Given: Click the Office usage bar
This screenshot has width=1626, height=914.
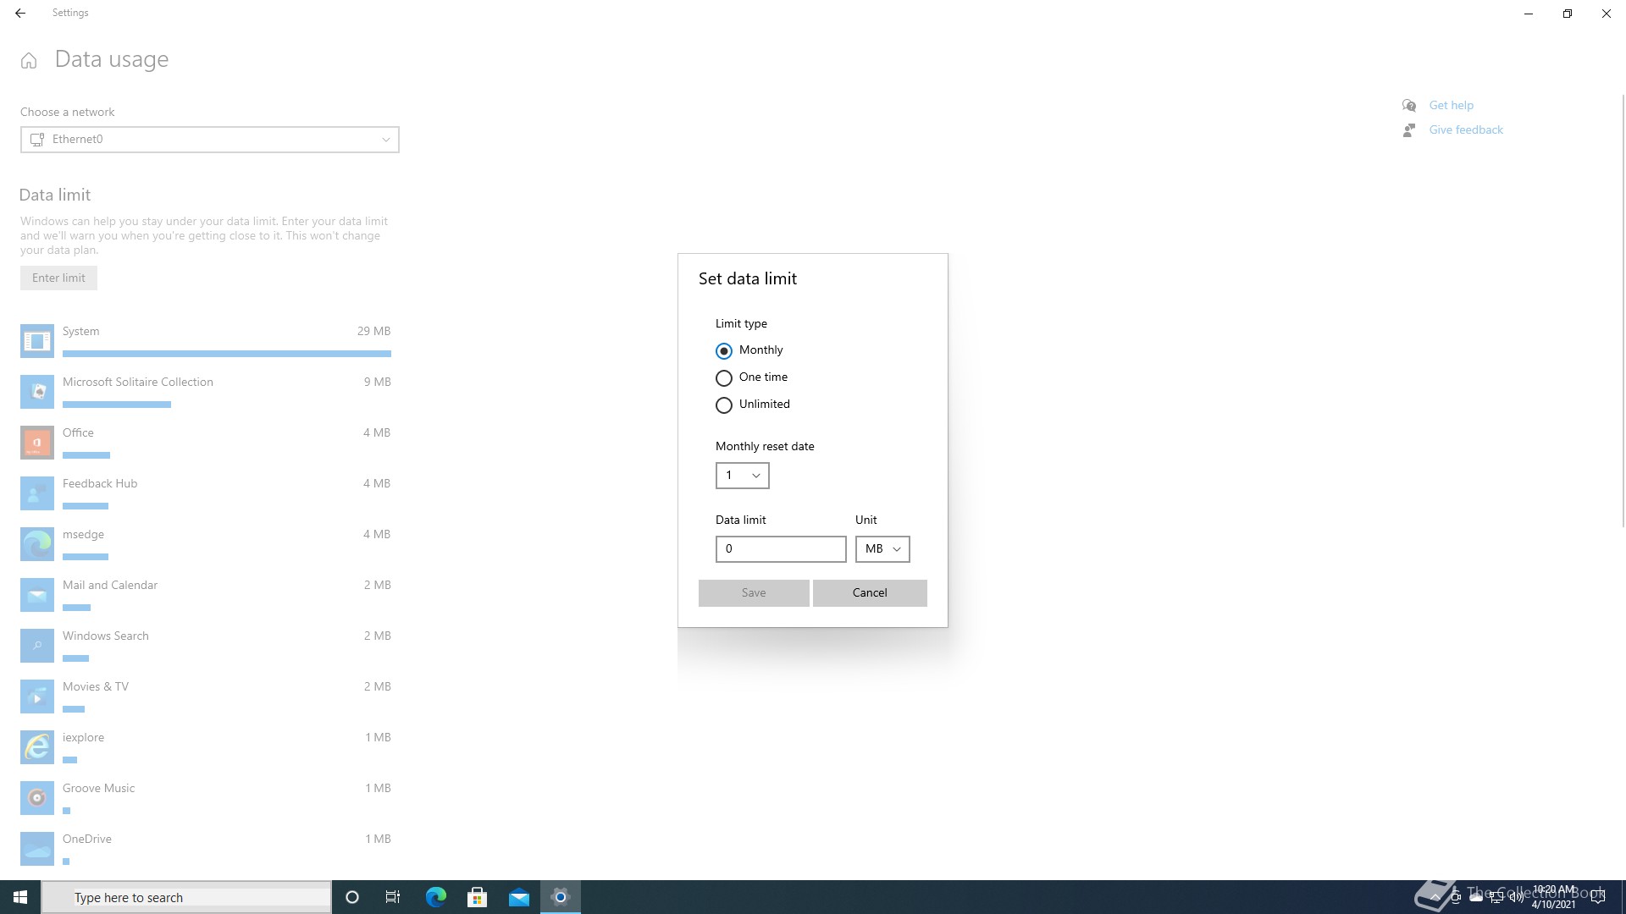Looking at the screenshot, I should (86, 455).
